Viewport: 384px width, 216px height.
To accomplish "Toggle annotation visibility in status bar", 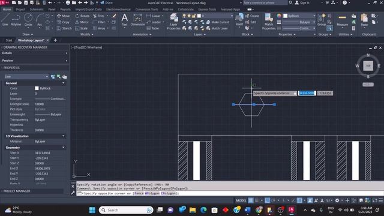I will click(x=310, y=200).
